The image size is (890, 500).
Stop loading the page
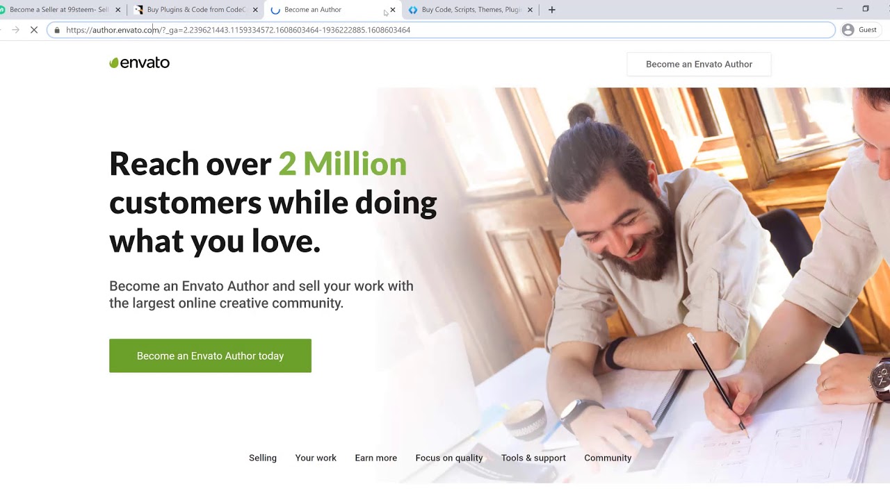[33, 30]
